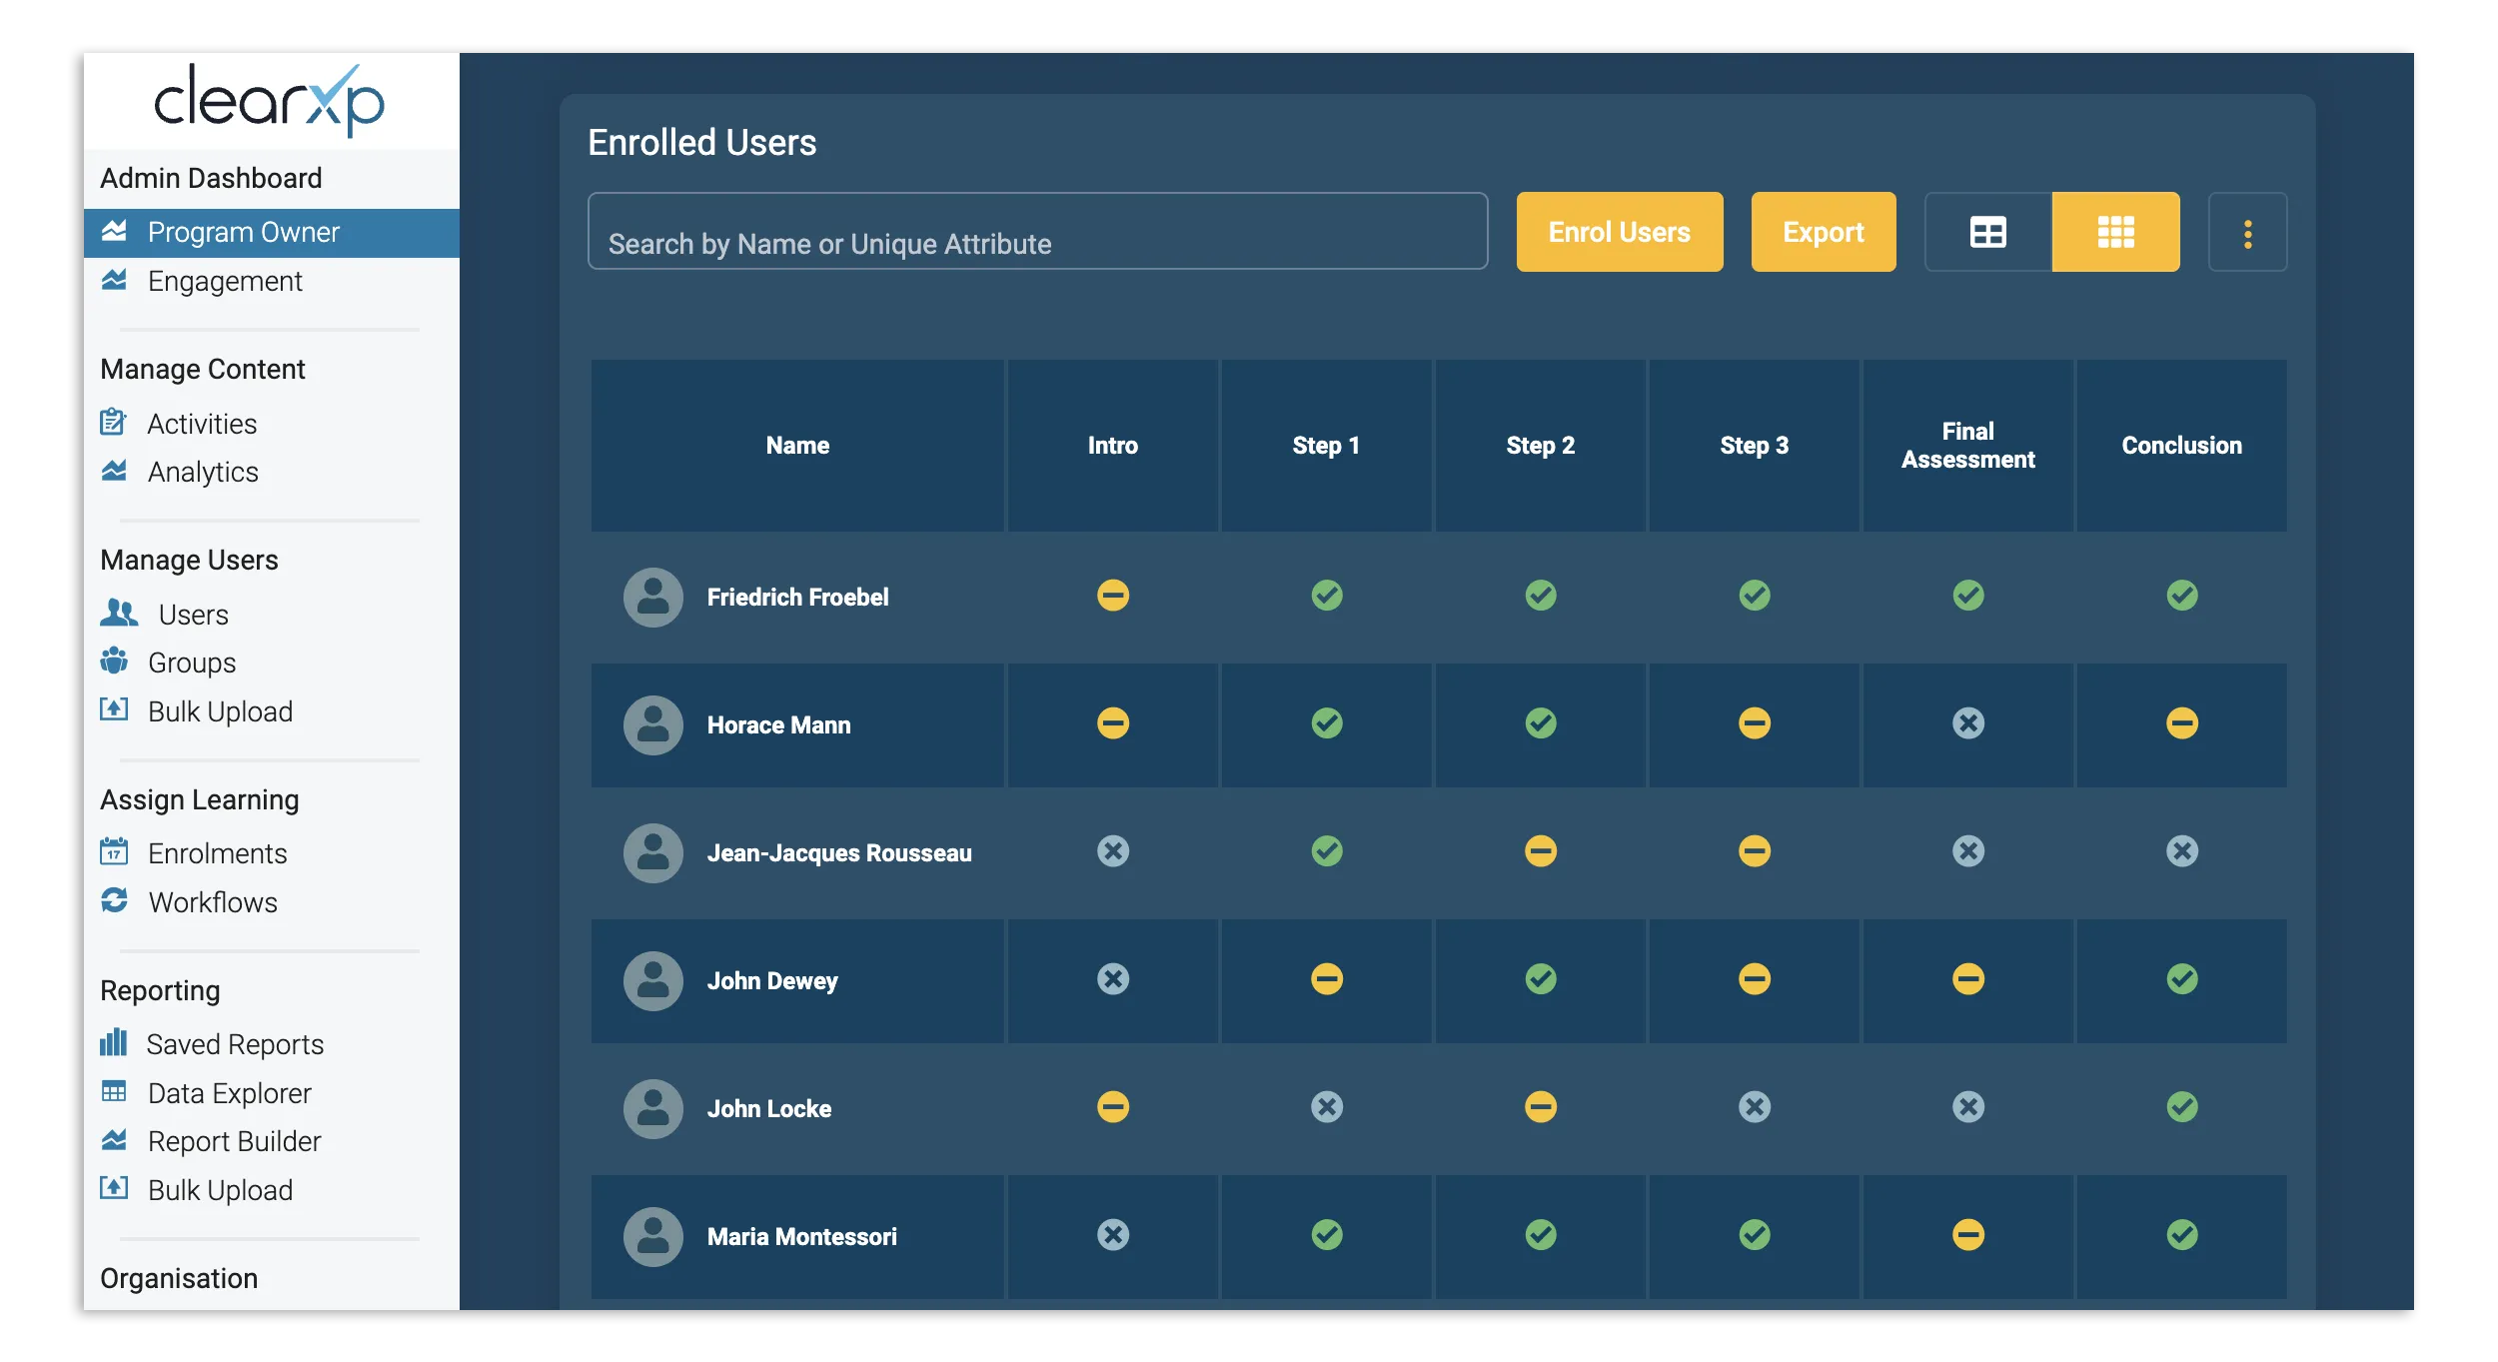Open the three-dot more options menu
Screen dimensions: 2498x1362
2247,232
